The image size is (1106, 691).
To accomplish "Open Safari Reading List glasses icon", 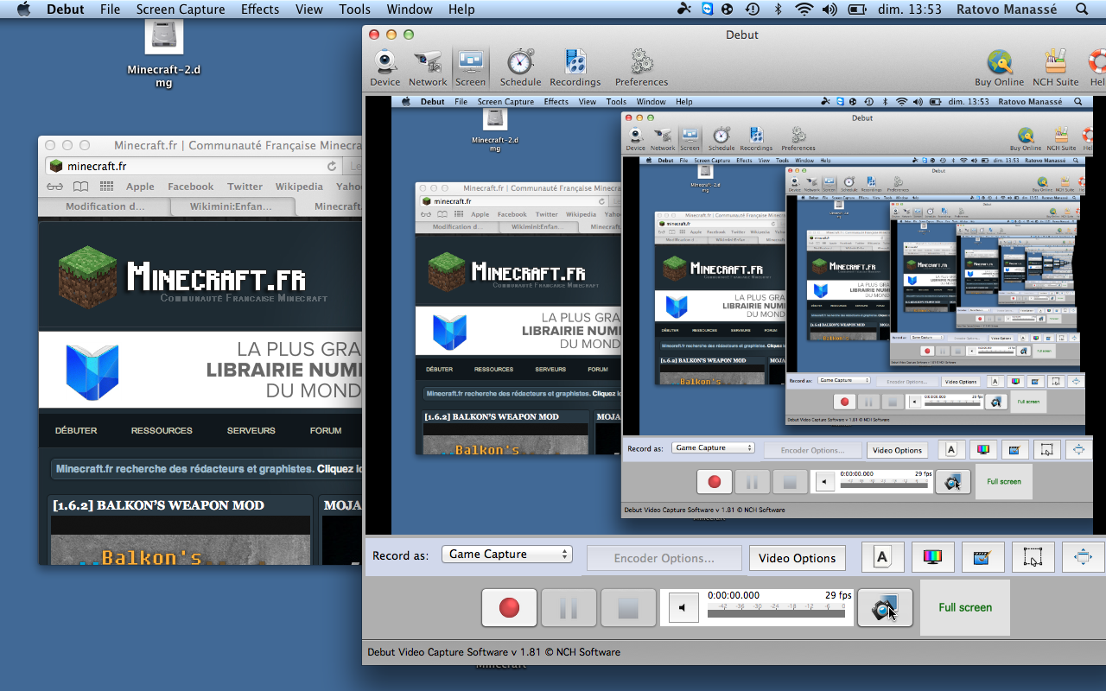I will coord(54,186).
